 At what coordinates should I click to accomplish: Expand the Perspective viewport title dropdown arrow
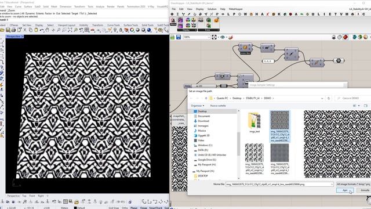23,37
